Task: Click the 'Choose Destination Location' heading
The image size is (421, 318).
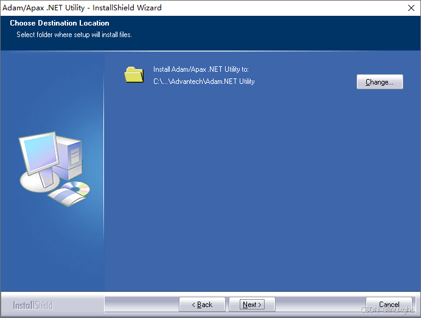Action: [60, 23]
